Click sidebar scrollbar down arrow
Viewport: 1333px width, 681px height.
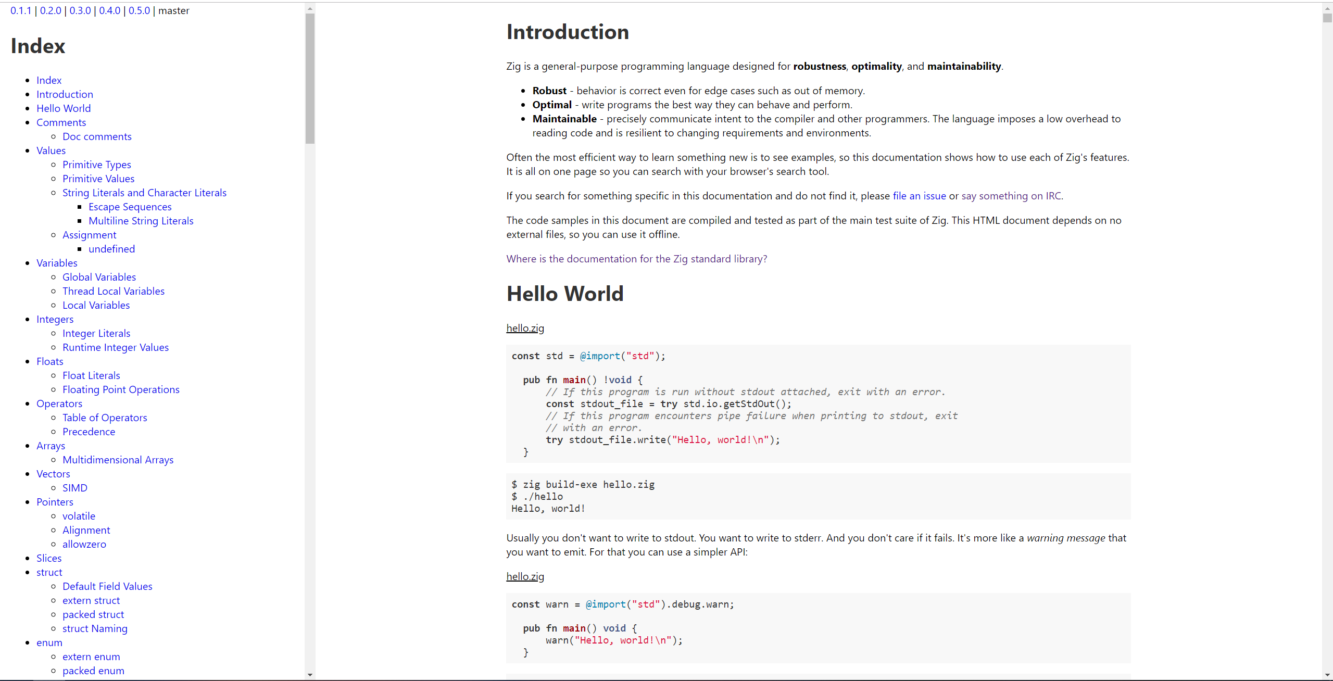click(x=310, y=675)
